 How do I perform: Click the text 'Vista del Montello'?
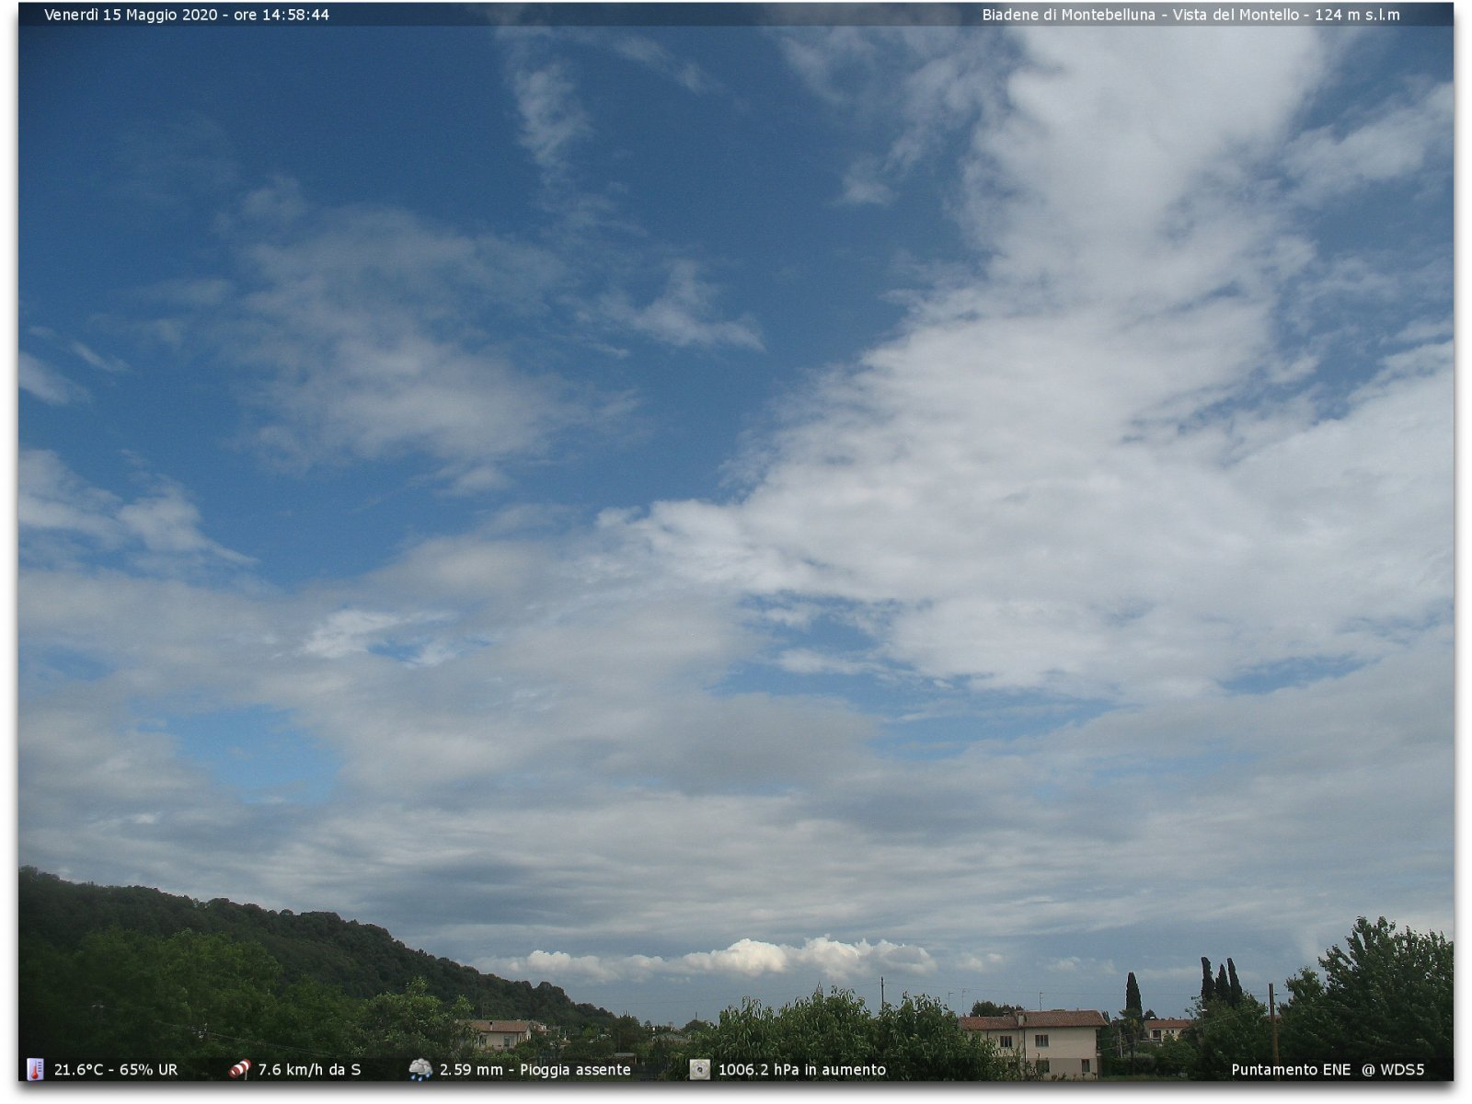(1236, 15)
